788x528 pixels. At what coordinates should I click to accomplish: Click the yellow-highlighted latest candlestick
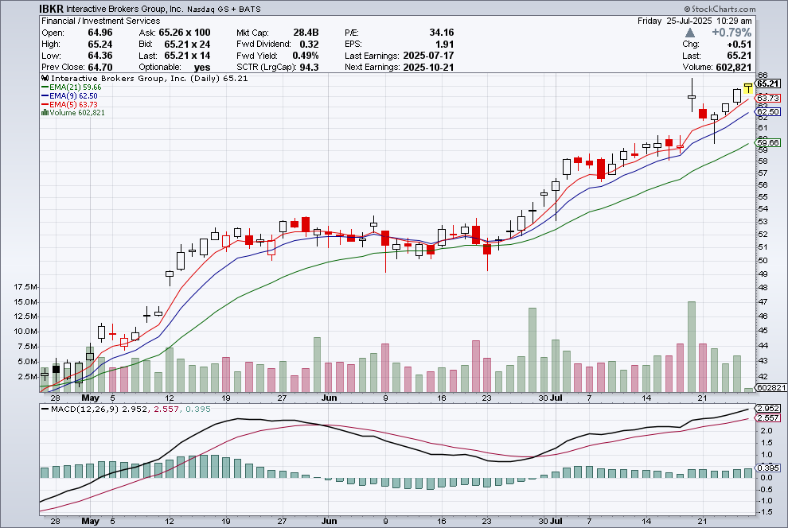coord(748,88)
